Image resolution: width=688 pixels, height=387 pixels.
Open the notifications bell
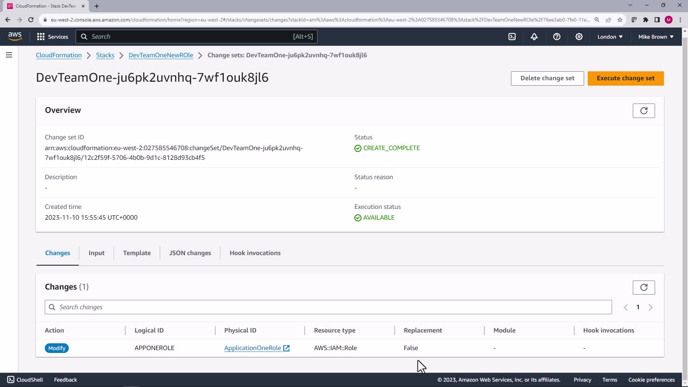coord(534,37)
